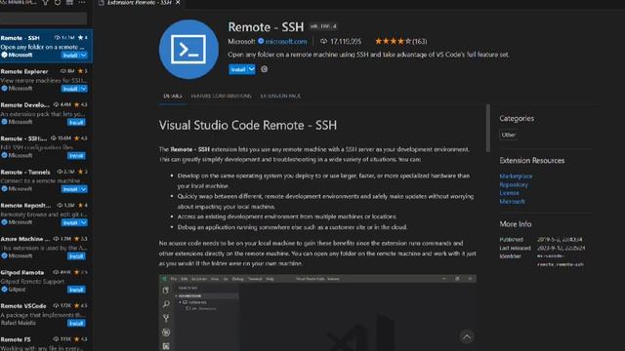Viewport: 625px width, 351px height.
Task: Open the License resource link
Action: click(509, 193)
